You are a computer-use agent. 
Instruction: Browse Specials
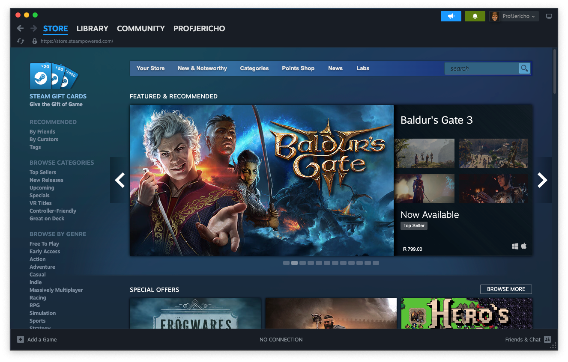(x=39, y=196)
